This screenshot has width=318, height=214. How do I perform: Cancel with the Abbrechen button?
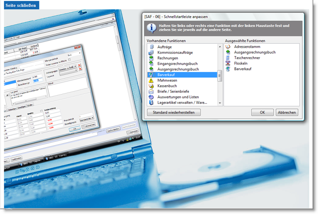point(287,112)
